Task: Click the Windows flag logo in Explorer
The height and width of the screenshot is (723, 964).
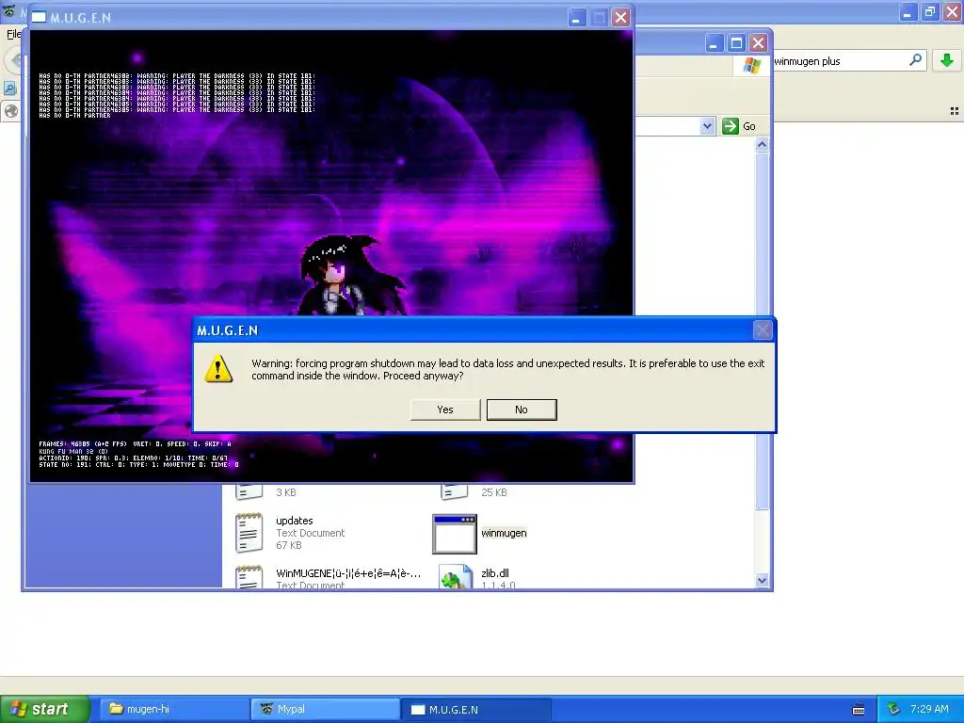Action: pyautogui.click(x=751, y=65)
